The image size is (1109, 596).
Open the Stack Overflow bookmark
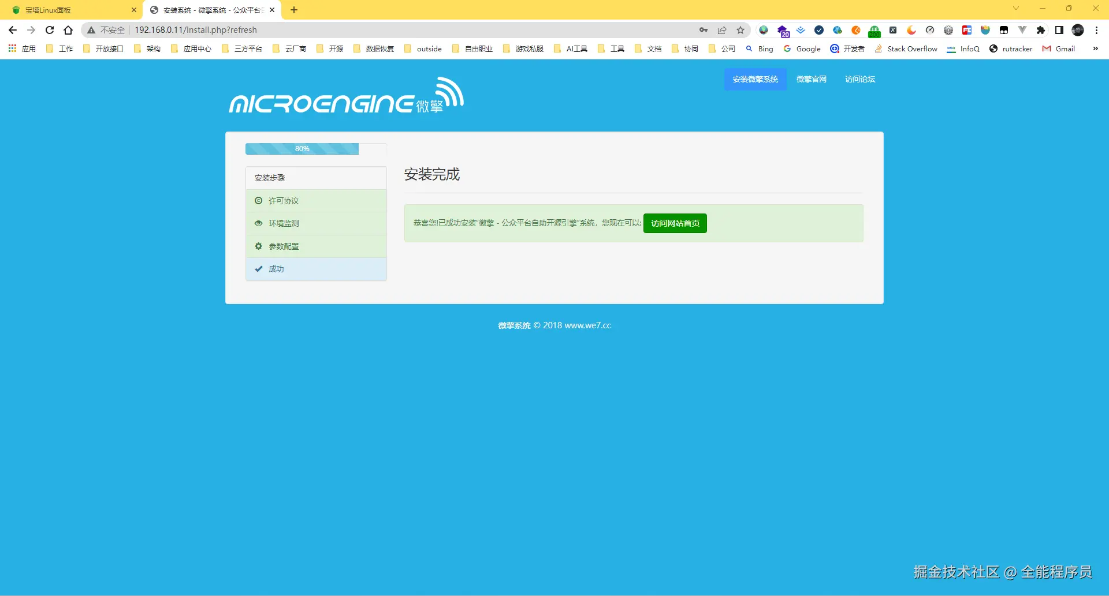pos(906,49)
